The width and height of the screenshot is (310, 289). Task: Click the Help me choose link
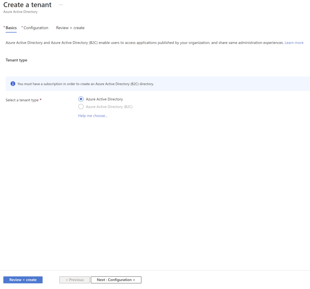point(92,116)
